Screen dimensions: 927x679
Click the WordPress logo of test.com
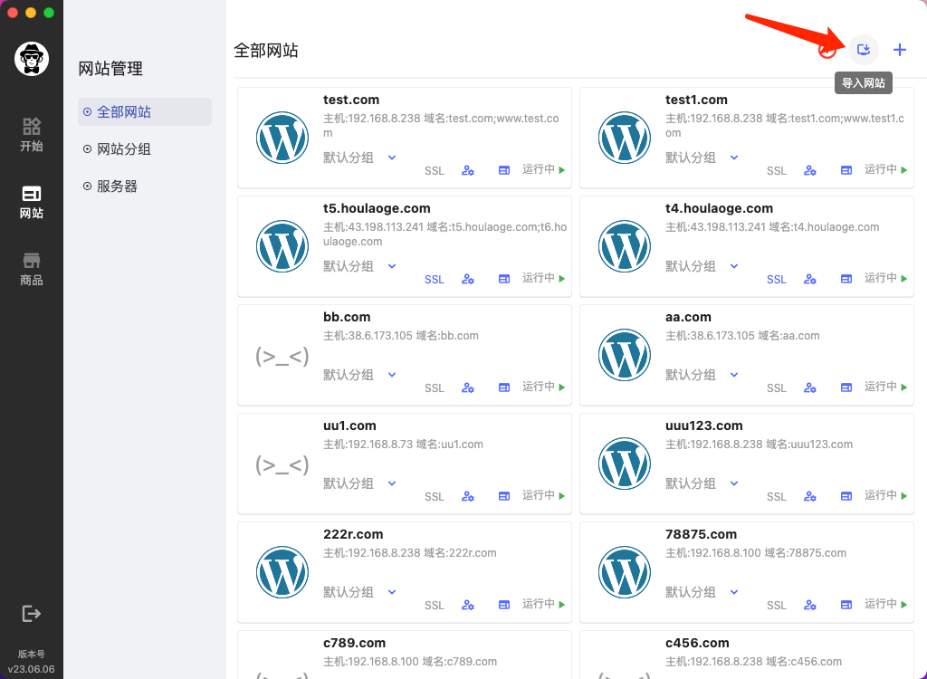click(282, 138)
